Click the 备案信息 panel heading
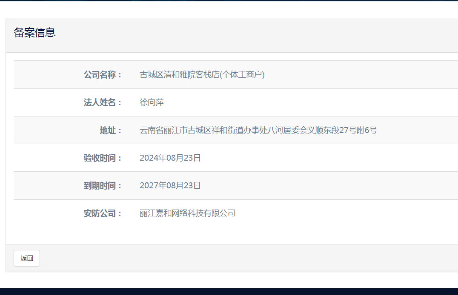 (34, 33)
